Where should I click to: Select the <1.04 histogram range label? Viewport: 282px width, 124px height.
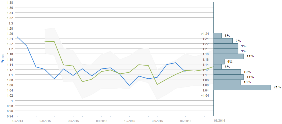point(205,95)
